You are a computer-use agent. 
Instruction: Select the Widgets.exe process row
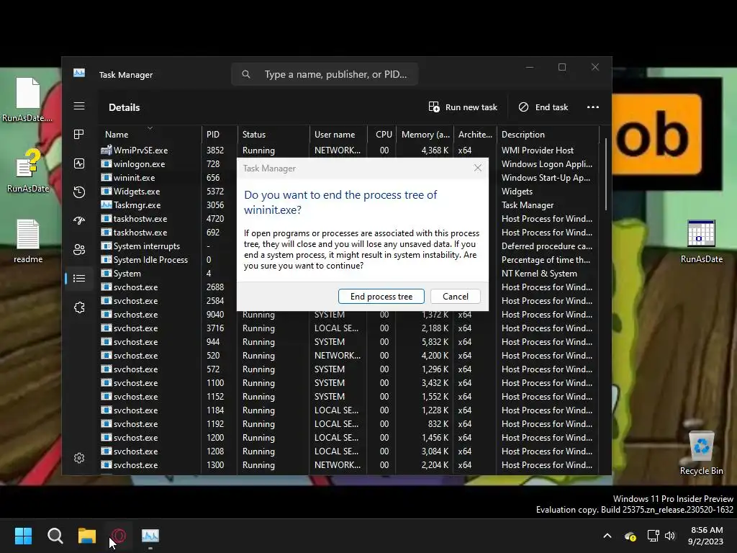[167, 191]
